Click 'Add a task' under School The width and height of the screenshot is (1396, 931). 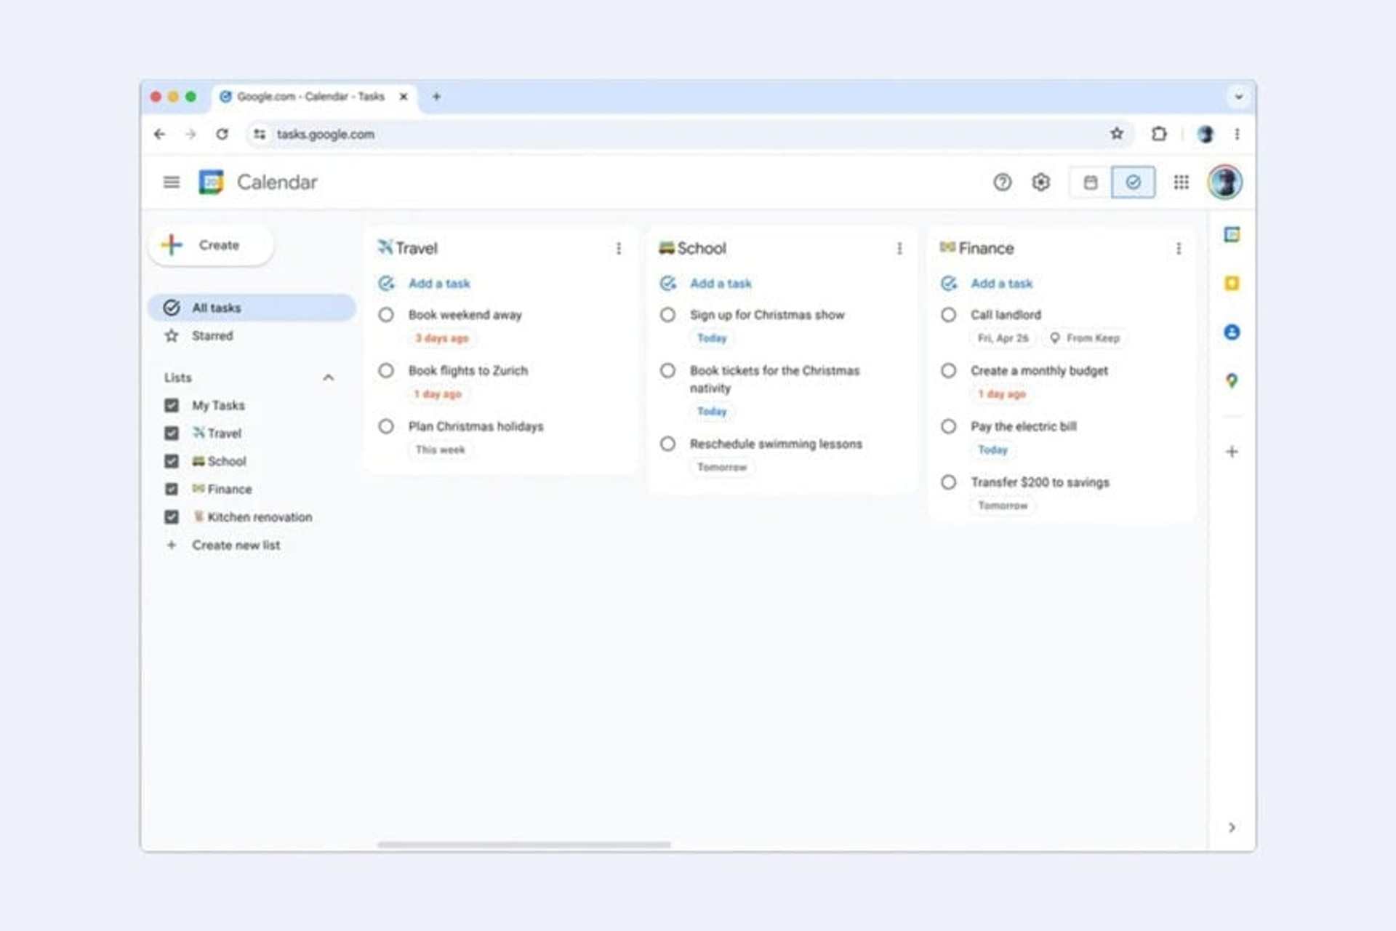coord(720,284)
